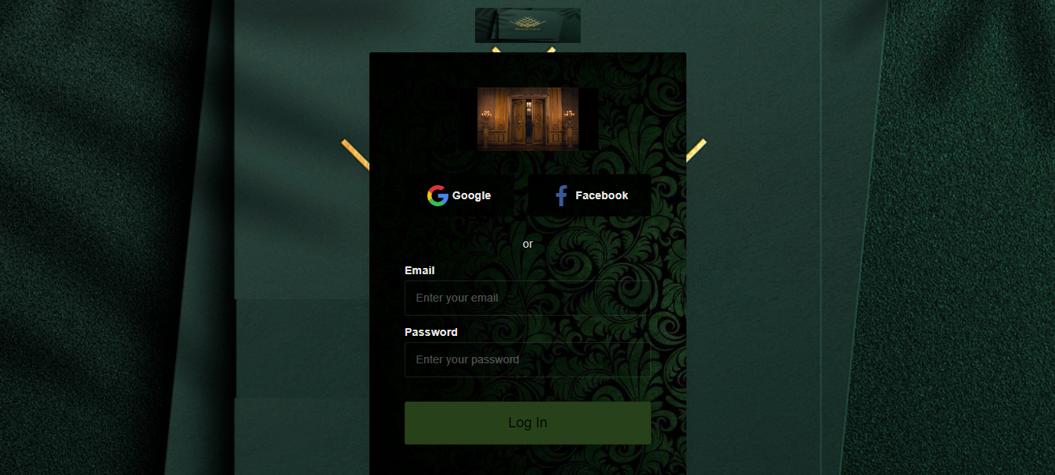Viewport: 1055px width, 475px height.
Task: Click the "or" divider text
Action: tap(527, 244)
